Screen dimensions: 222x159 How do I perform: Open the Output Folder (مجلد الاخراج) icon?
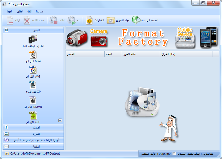[x=110, y=20]
